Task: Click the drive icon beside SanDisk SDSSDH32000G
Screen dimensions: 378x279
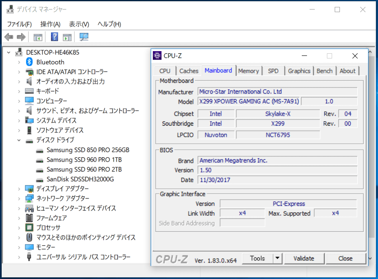Action: click(x=39, y=180)
